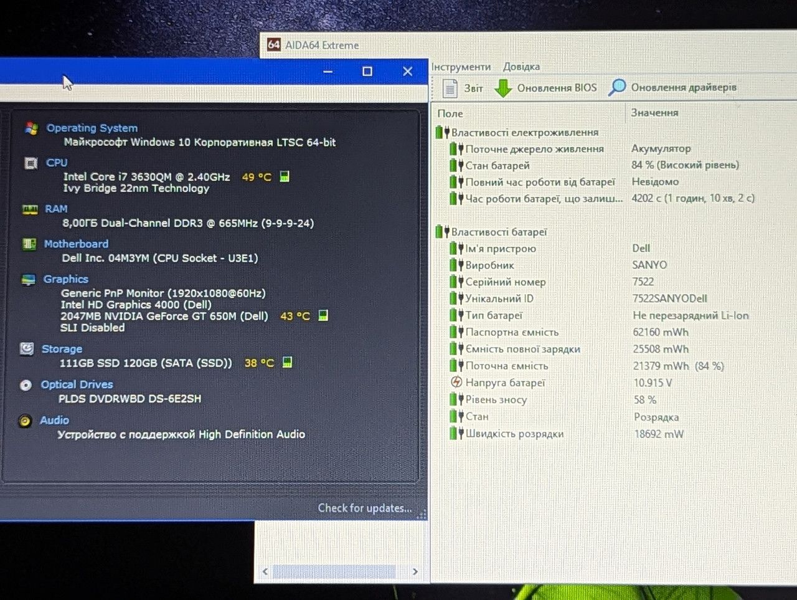
Task: Open the Operating System section link
Action: [92, 128]
